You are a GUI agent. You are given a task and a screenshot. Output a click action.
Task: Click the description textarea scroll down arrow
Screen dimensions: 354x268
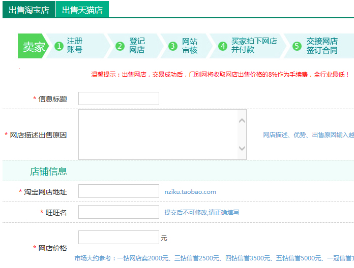tap(242, 148)
